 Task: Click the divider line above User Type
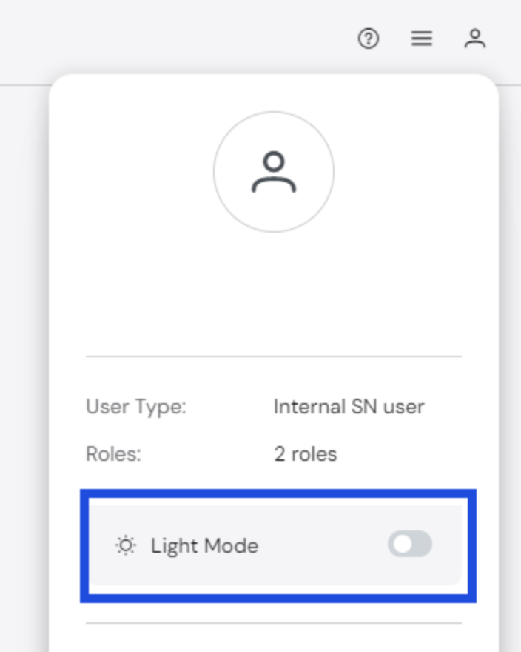coord(274,356)
